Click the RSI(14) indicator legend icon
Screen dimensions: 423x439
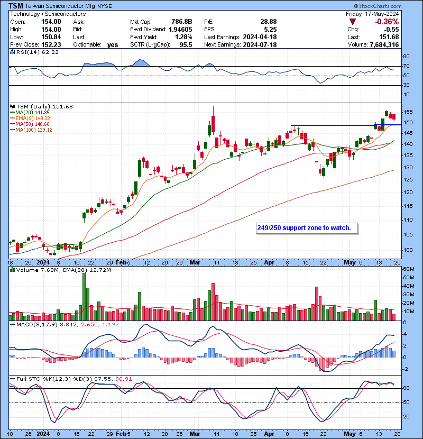click(12, 52)
